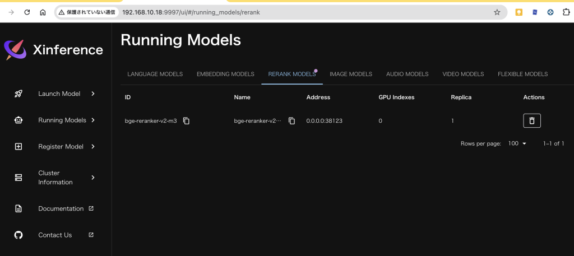Click the document icon beside Documentation

18,208
